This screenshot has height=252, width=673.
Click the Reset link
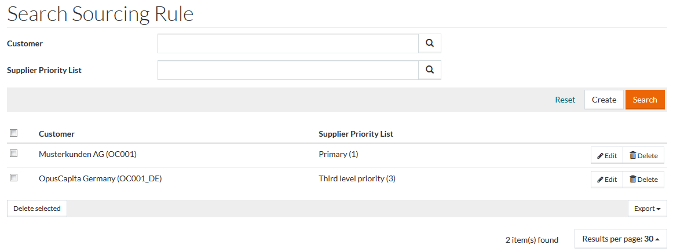(x=565, y=100)
